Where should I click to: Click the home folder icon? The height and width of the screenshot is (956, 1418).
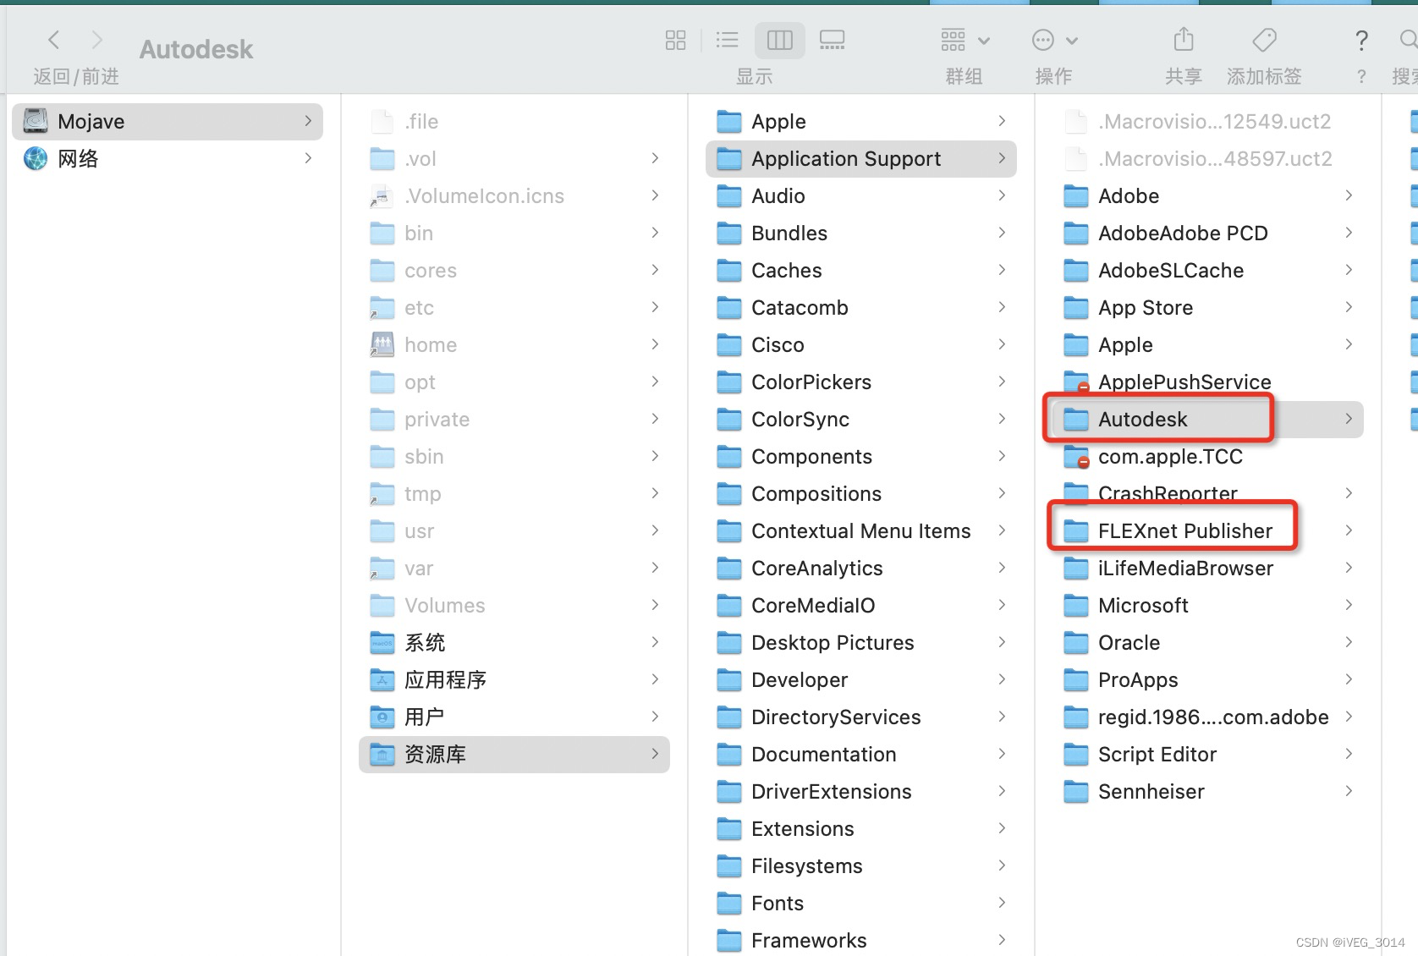[382, 345]
